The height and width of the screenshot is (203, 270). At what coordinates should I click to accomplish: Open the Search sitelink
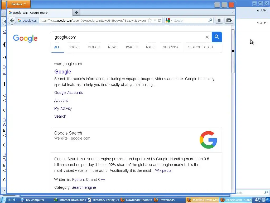point(60,116)
